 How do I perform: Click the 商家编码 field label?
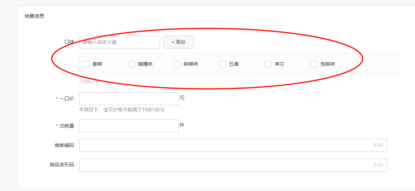pos(64,145)
